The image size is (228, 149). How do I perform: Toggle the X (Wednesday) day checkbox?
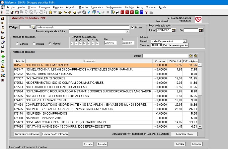coord(80,43)
